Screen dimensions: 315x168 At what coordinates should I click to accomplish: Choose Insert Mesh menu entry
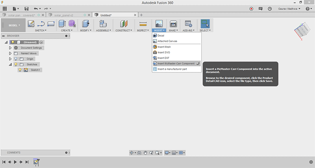click(177, 47)
